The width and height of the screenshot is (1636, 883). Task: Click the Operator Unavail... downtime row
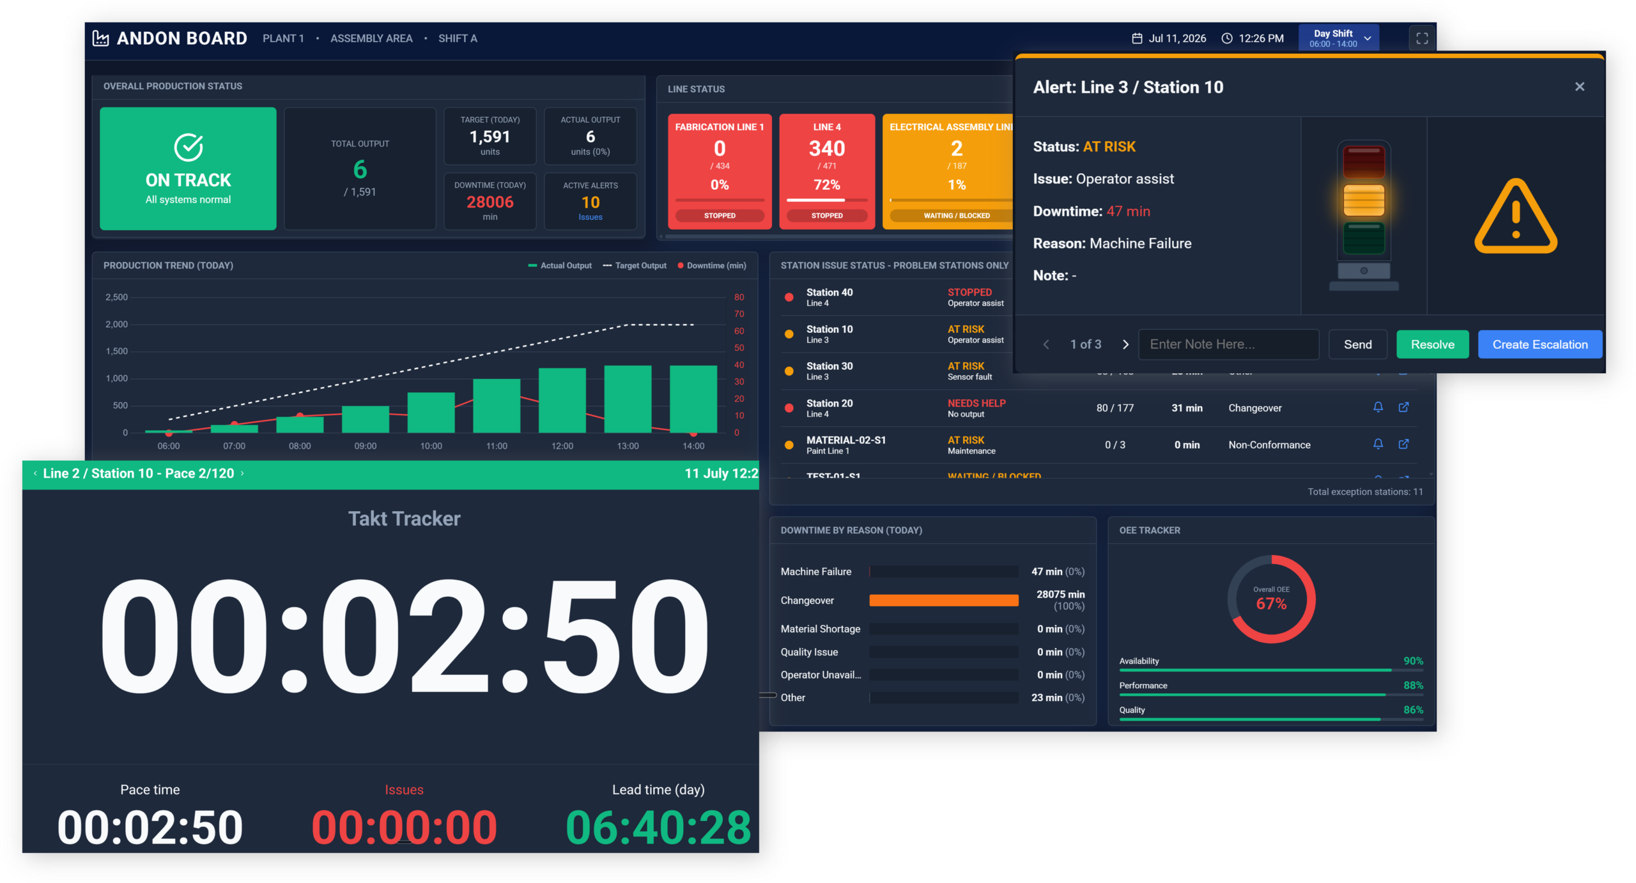click(x=932, y=675)
